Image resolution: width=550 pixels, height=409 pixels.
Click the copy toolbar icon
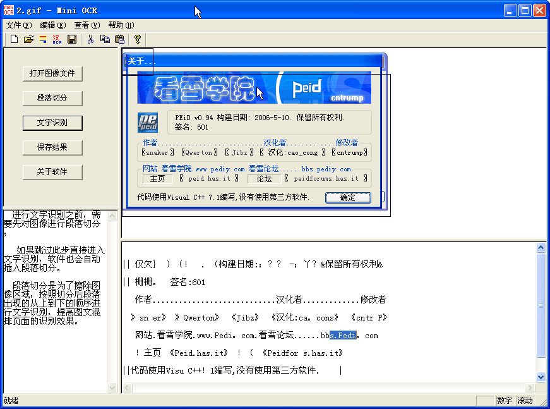click(105, 39)
